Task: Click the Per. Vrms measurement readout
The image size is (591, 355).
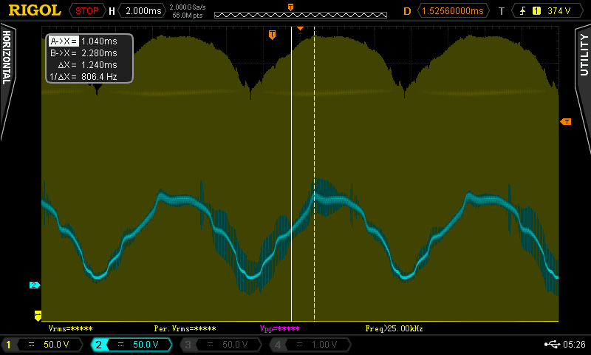Action: click(x=185, y=328)
